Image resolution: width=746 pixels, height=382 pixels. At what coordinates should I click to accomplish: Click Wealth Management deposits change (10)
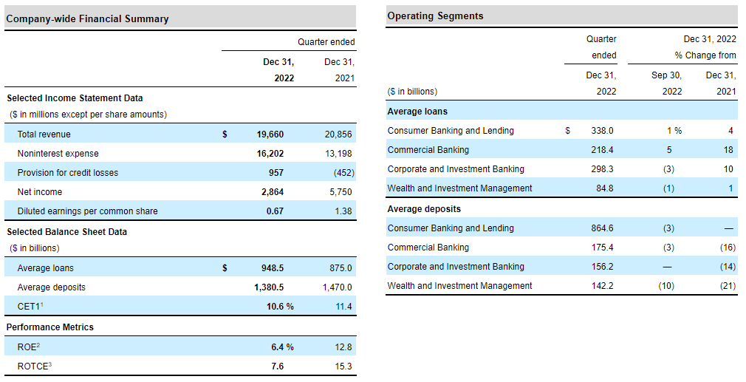666,286
